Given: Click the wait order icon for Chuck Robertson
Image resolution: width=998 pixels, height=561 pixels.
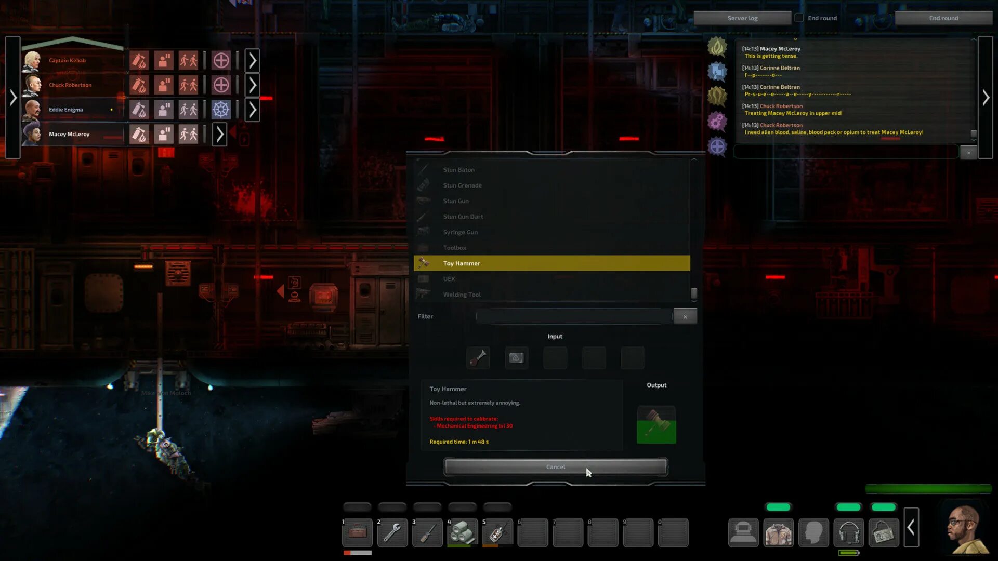Looking at the screenshot, I should point(164,85).
